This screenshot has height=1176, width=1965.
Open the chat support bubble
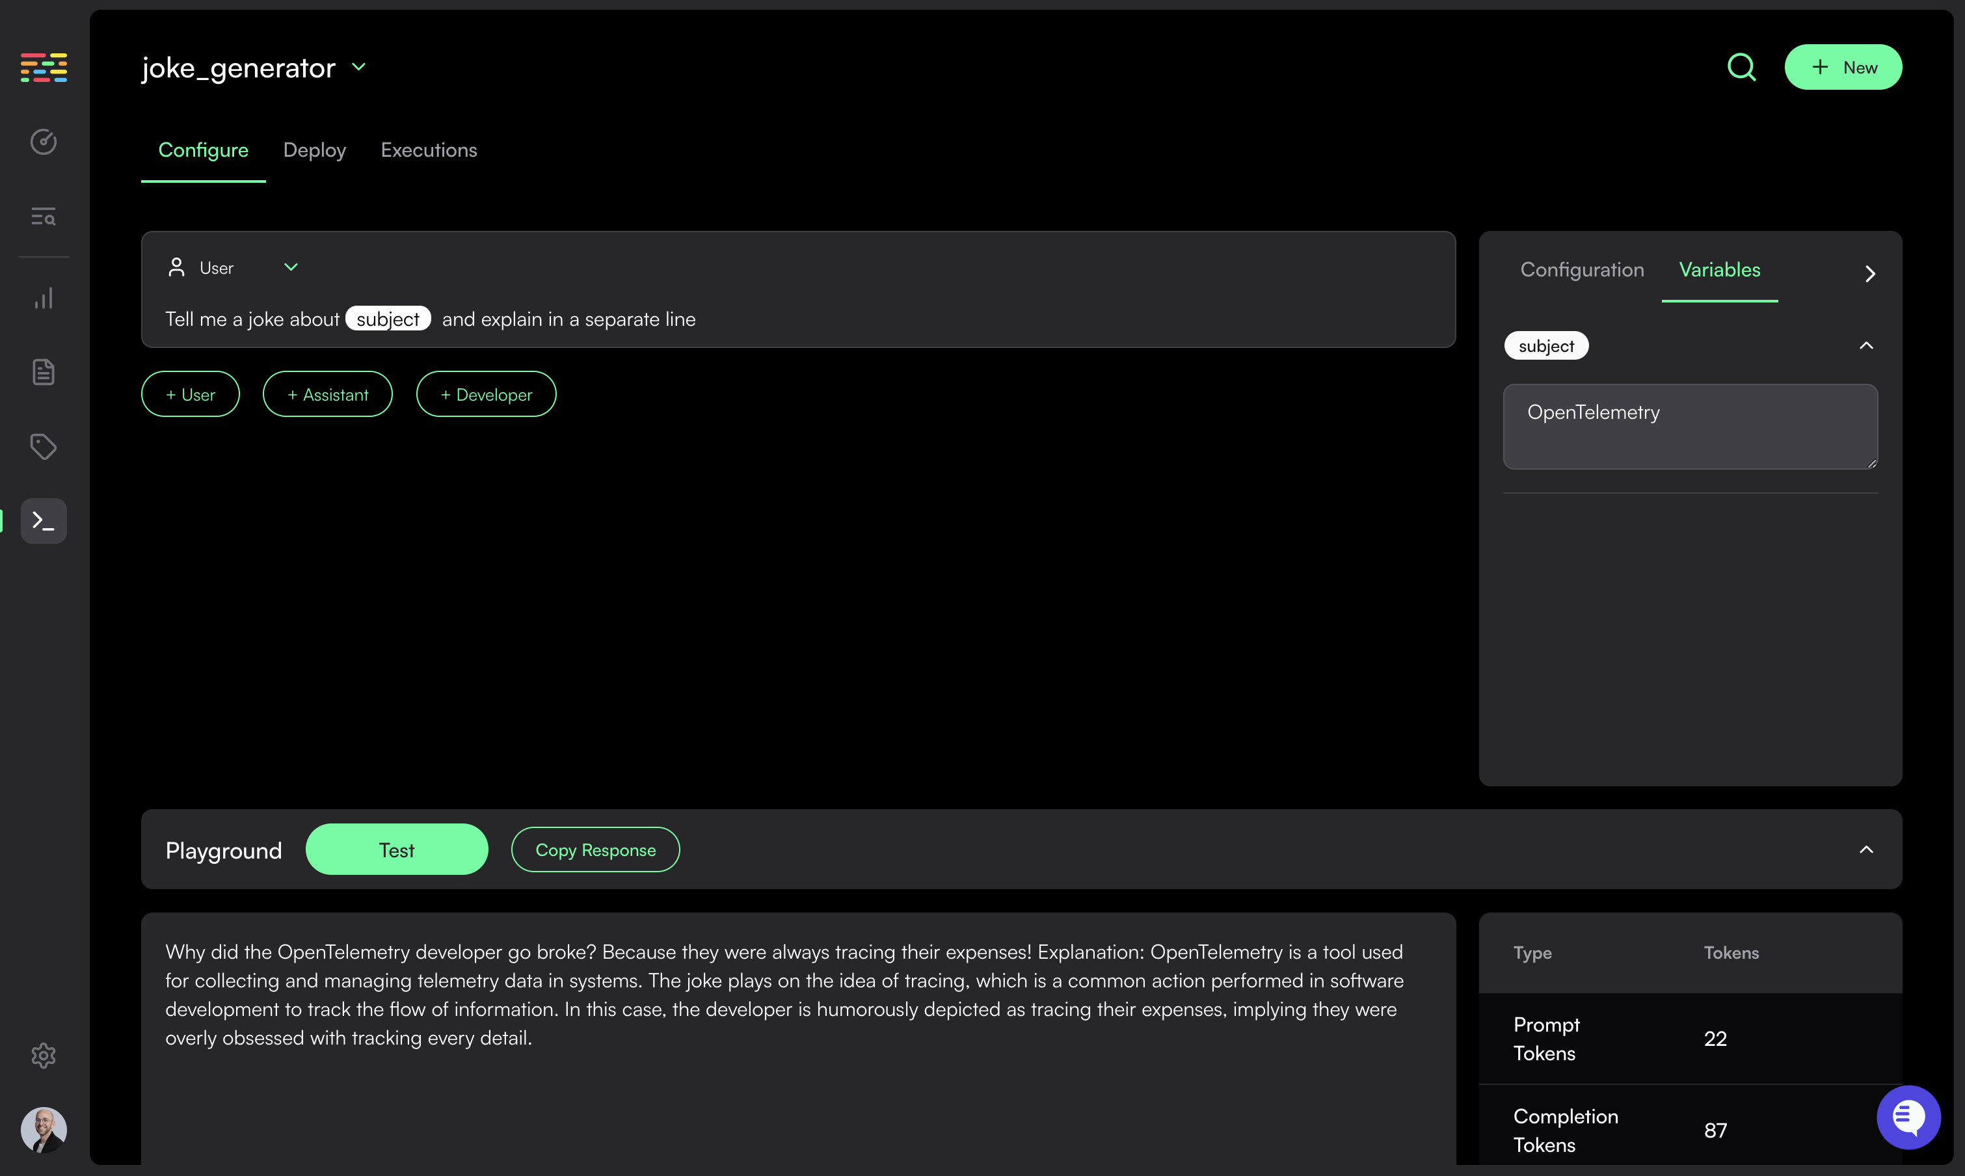coord(1908,1117)
